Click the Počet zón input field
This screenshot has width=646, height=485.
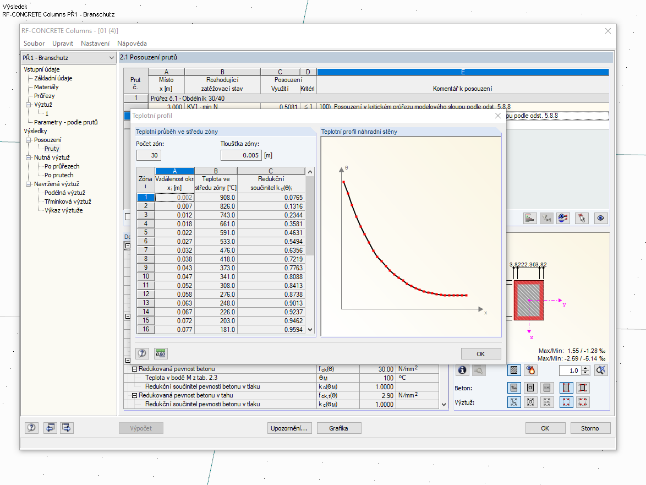(x=149, y=155)
